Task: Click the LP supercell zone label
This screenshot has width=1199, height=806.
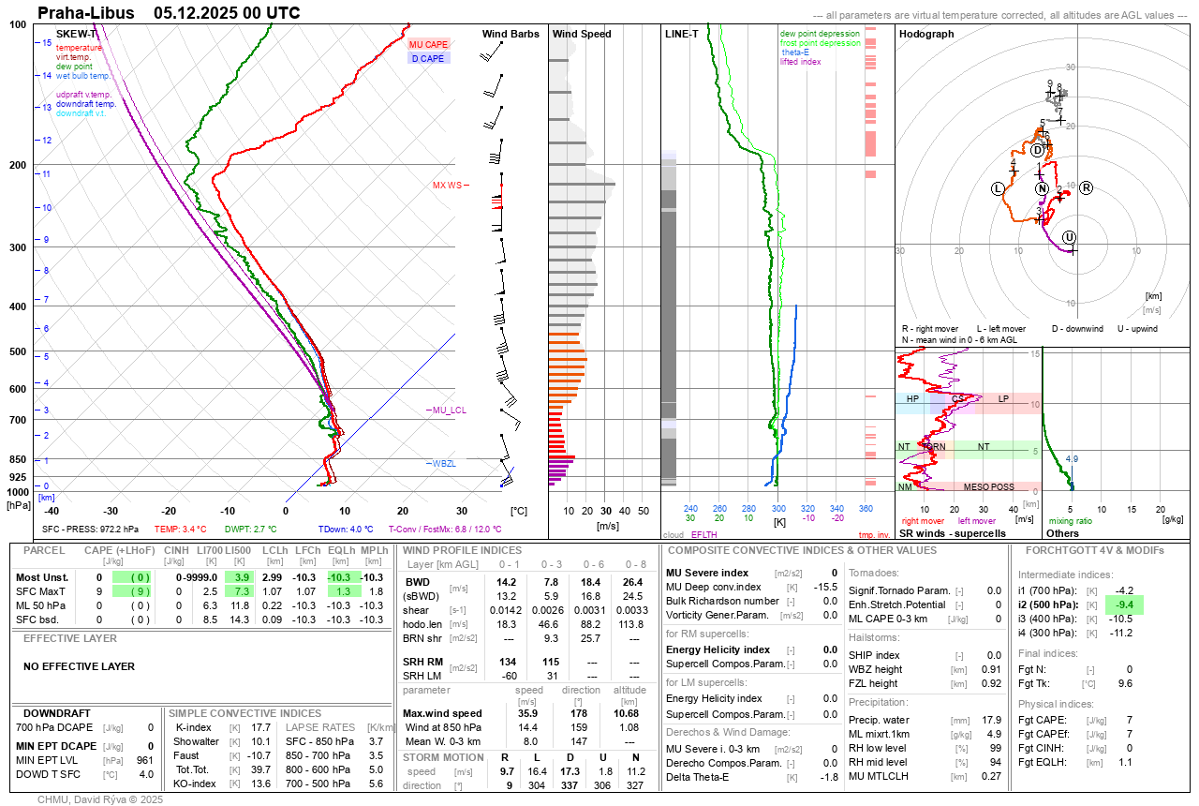Action: [x=1003, y=399]
